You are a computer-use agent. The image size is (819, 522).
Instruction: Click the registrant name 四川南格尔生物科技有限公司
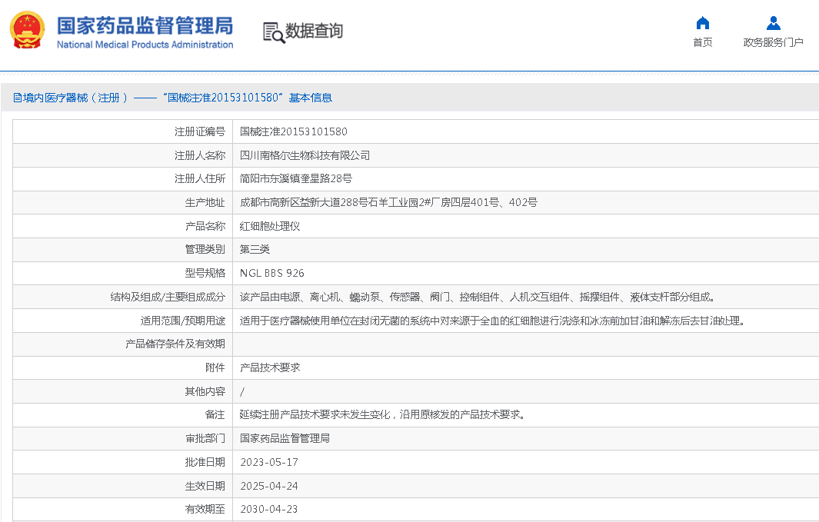pos(305,155)
